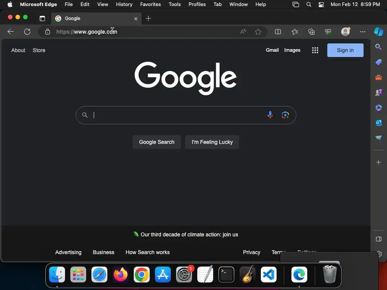Open the View menu

(x=102, y=5)
